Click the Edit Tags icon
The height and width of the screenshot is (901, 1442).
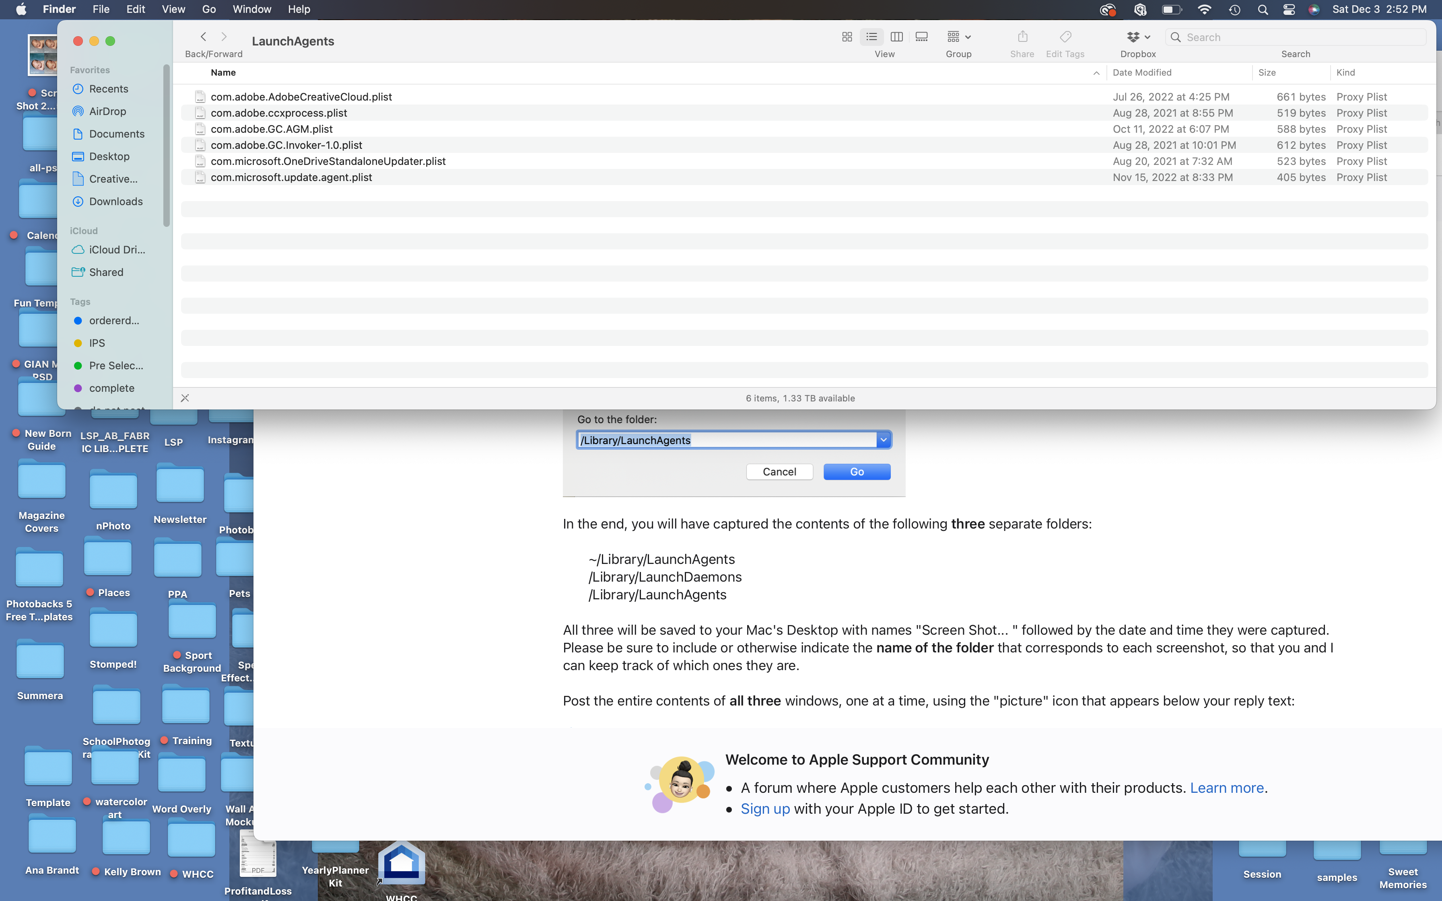(x=1065, y=37)
